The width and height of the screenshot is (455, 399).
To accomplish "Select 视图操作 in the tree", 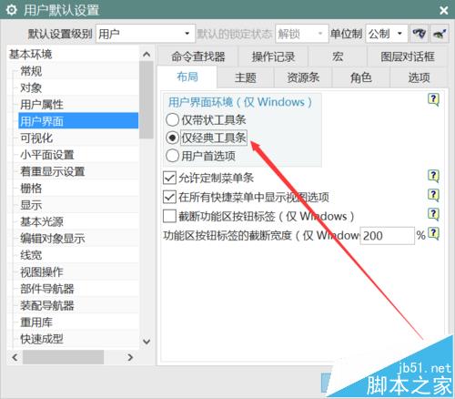I will click(x=42, y=271).
